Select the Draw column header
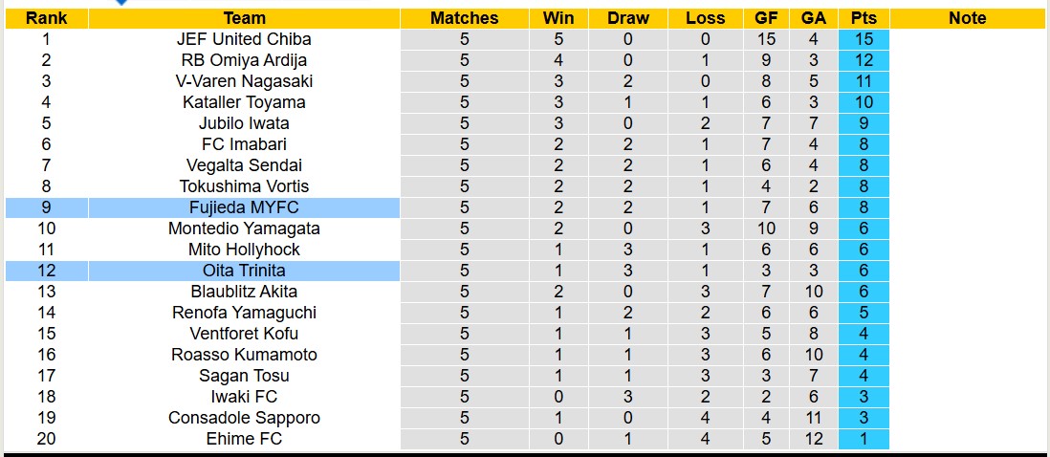The height and width of the screenshot is (457, 1050). [x=628, y=18]
